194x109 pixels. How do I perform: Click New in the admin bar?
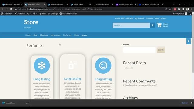click(43, 14)
